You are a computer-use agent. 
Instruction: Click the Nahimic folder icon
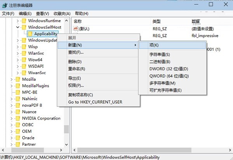point(18,99)
